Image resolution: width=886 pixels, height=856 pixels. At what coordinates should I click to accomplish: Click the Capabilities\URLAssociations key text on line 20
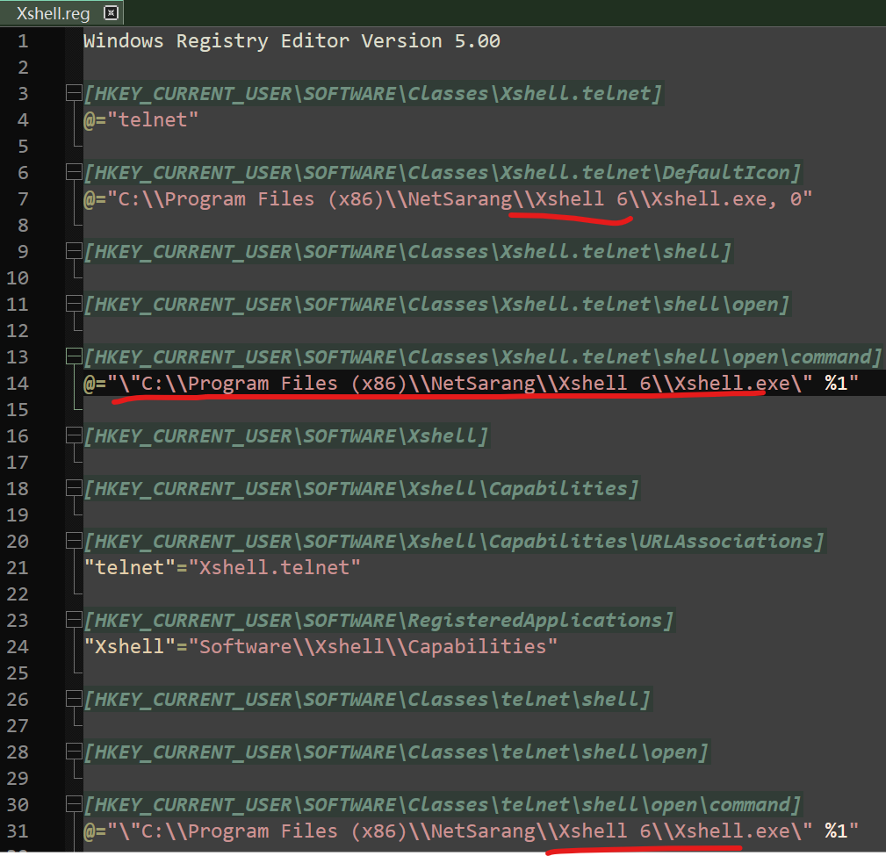pos(454,542)
